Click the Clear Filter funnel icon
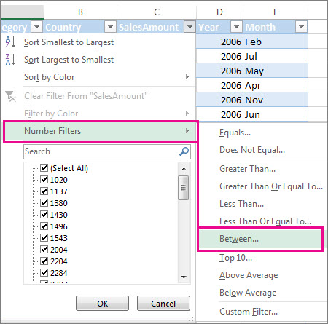328x324 pixels. tap(10, 96)
